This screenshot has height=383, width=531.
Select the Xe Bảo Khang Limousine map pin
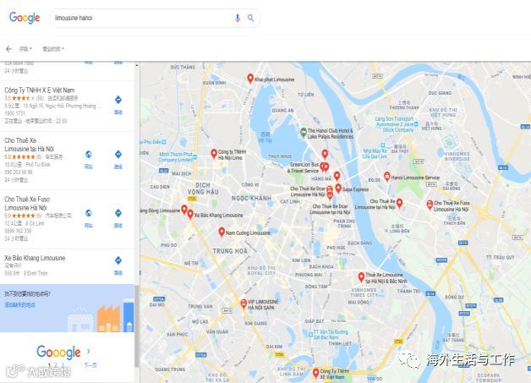(x=190, y=215)
